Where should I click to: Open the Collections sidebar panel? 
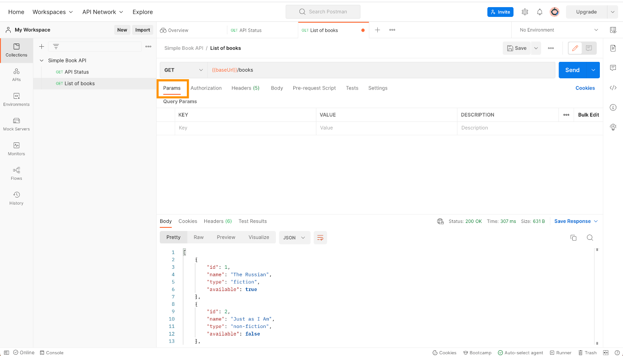(x=16, y=50)
